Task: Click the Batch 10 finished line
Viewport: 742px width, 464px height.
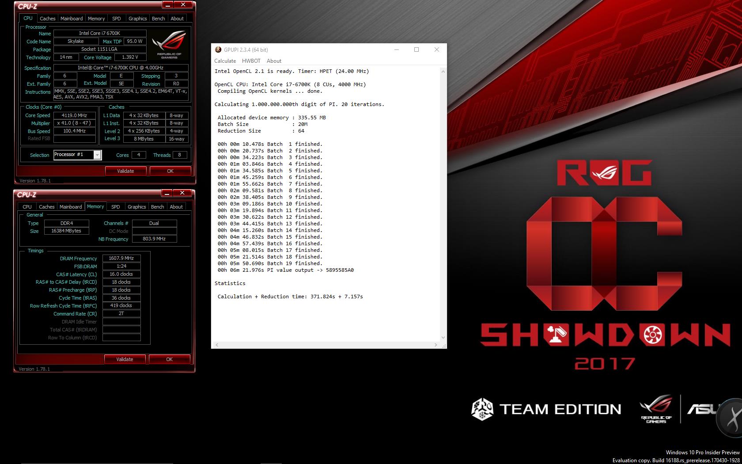Action: [270, 204]
